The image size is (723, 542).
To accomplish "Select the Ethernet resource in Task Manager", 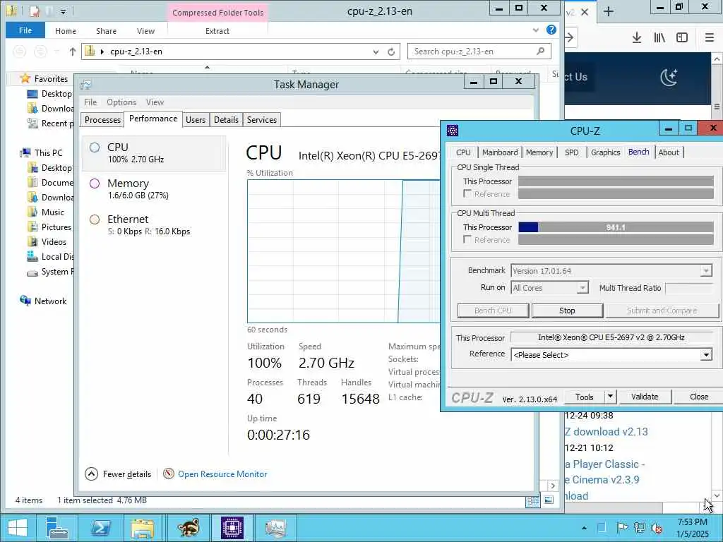I will pos(154,225).
